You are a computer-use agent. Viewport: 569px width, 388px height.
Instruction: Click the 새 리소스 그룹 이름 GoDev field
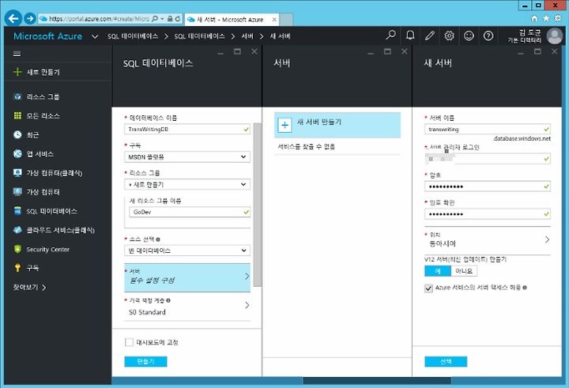[x=190, y=212]
